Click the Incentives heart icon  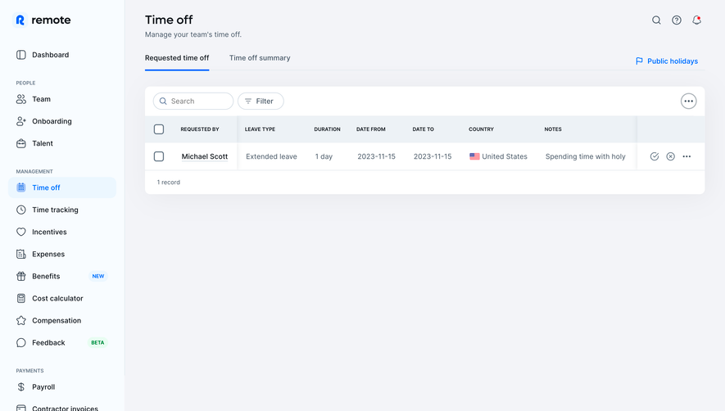point(20,232)
